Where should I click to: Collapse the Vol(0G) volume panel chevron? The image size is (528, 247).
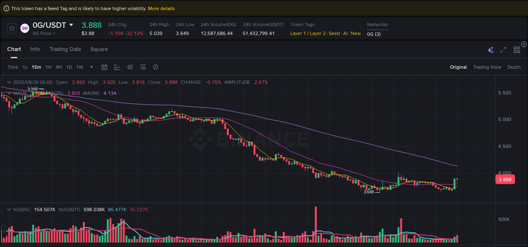(8, 209)
